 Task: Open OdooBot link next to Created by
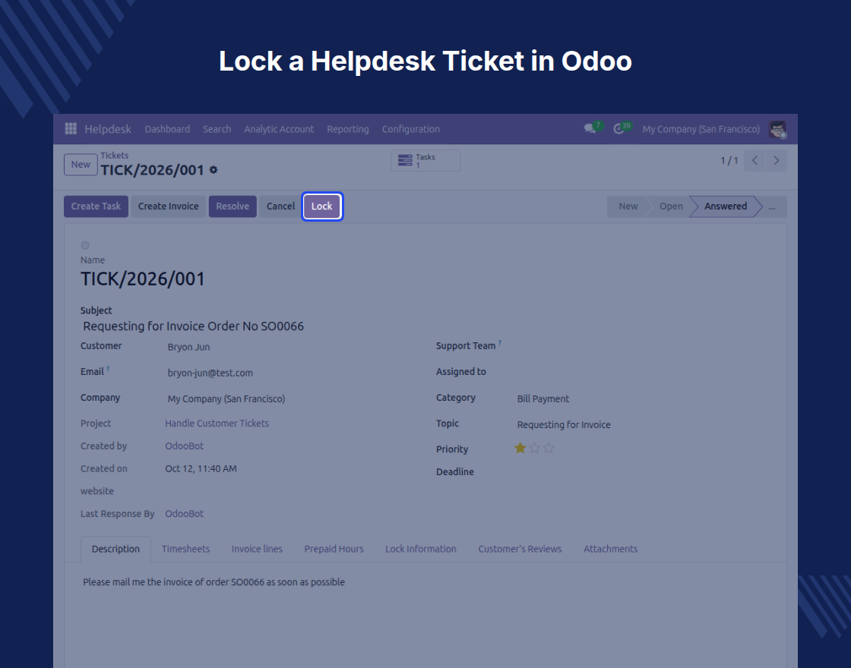click(x=185, y=446)
